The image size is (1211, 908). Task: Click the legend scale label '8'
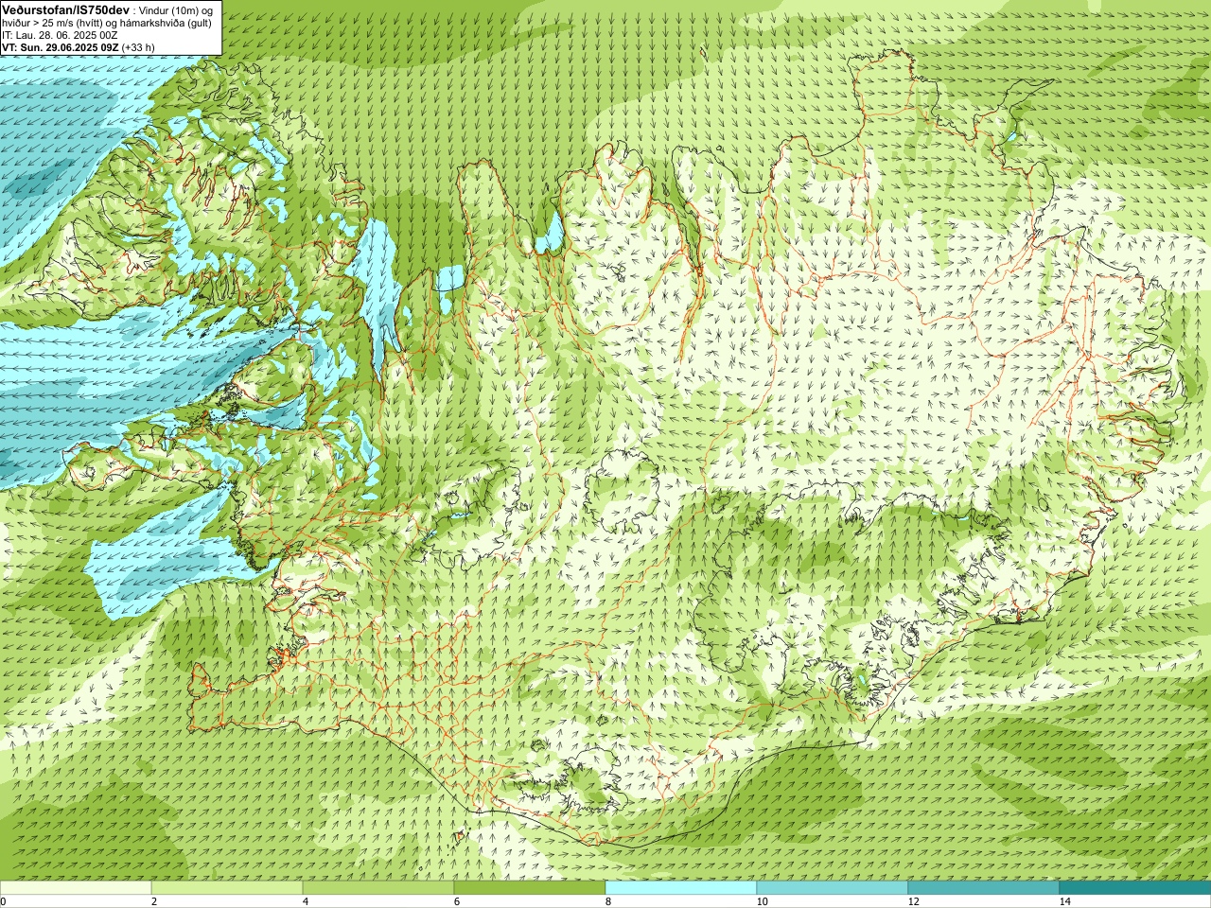coord(608,901)
